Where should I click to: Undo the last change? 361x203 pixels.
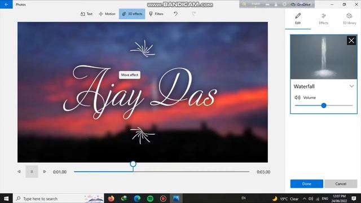(x=175, y=14)
